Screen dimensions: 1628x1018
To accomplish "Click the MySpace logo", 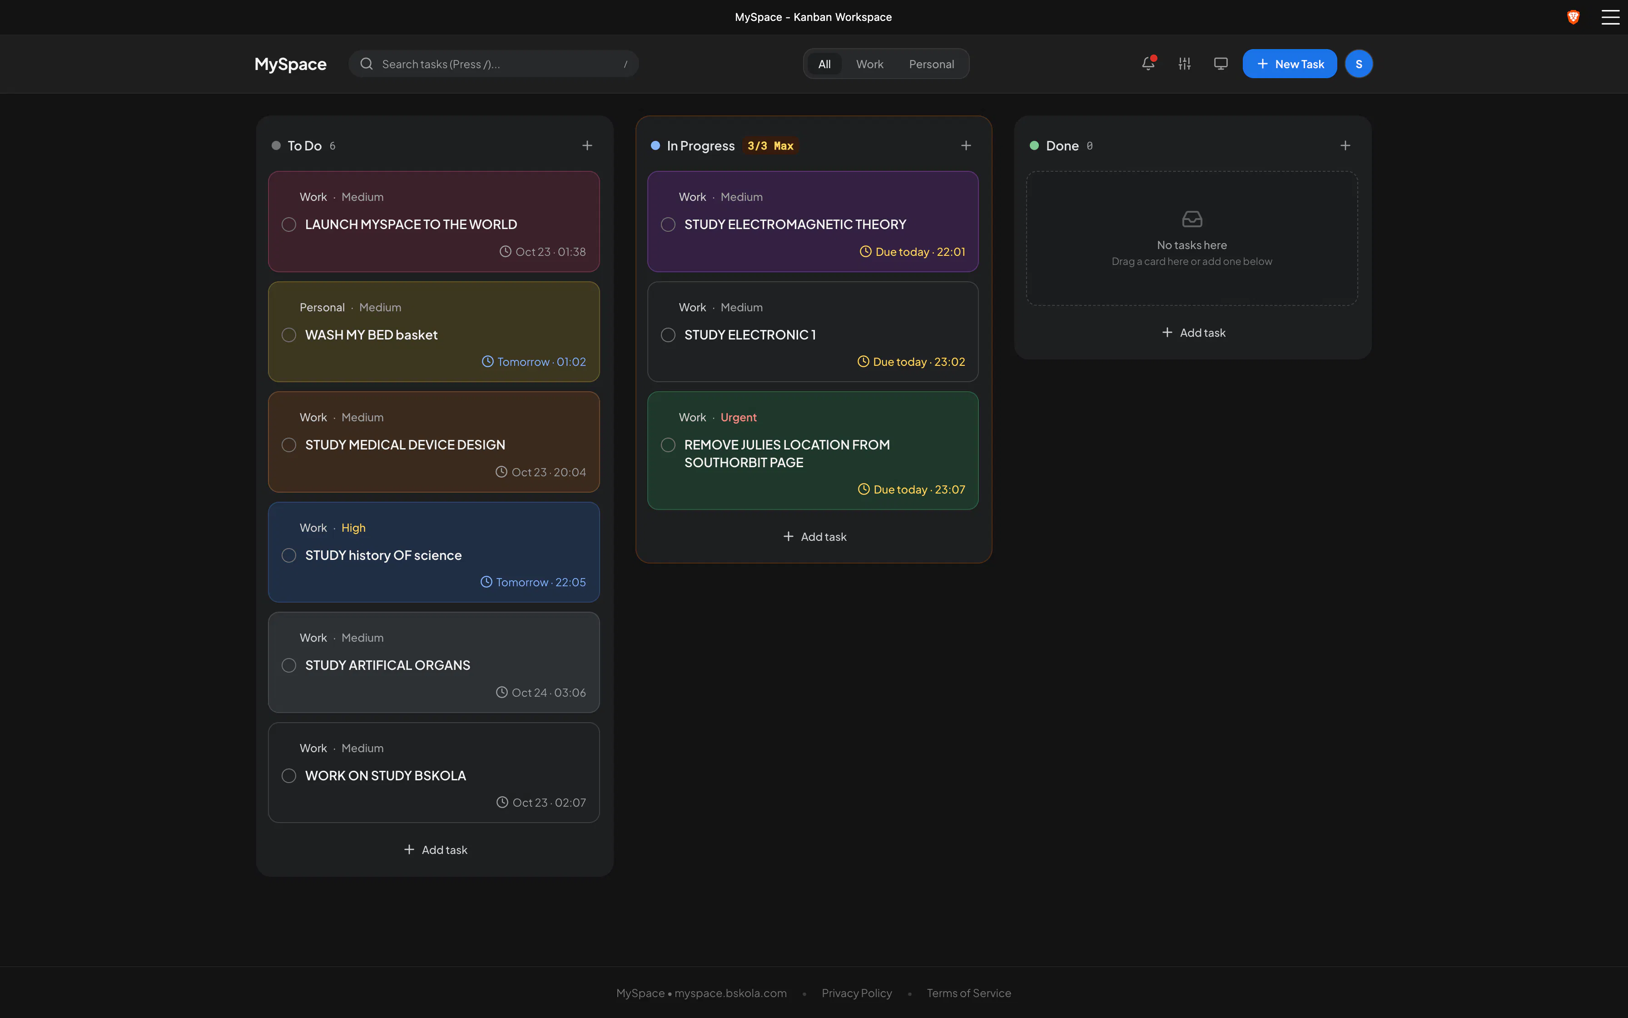I will [x=291, y=64].
